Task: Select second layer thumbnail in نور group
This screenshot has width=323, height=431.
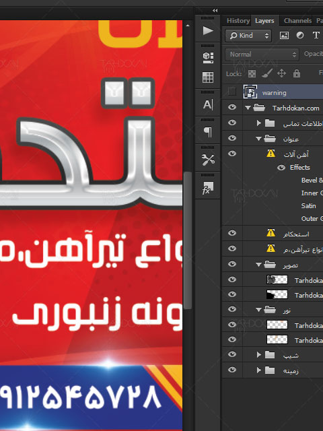Action: 277,339
